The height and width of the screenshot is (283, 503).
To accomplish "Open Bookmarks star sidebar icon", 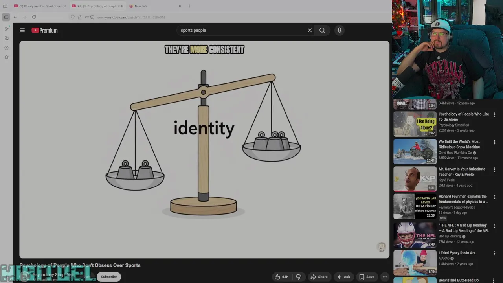I will 6,57.
